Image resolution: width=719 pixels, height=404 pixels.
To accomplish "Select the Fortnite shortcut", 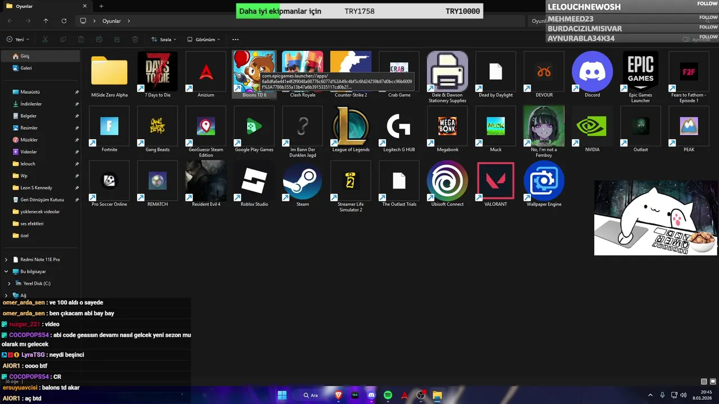I will coord(110,130).
